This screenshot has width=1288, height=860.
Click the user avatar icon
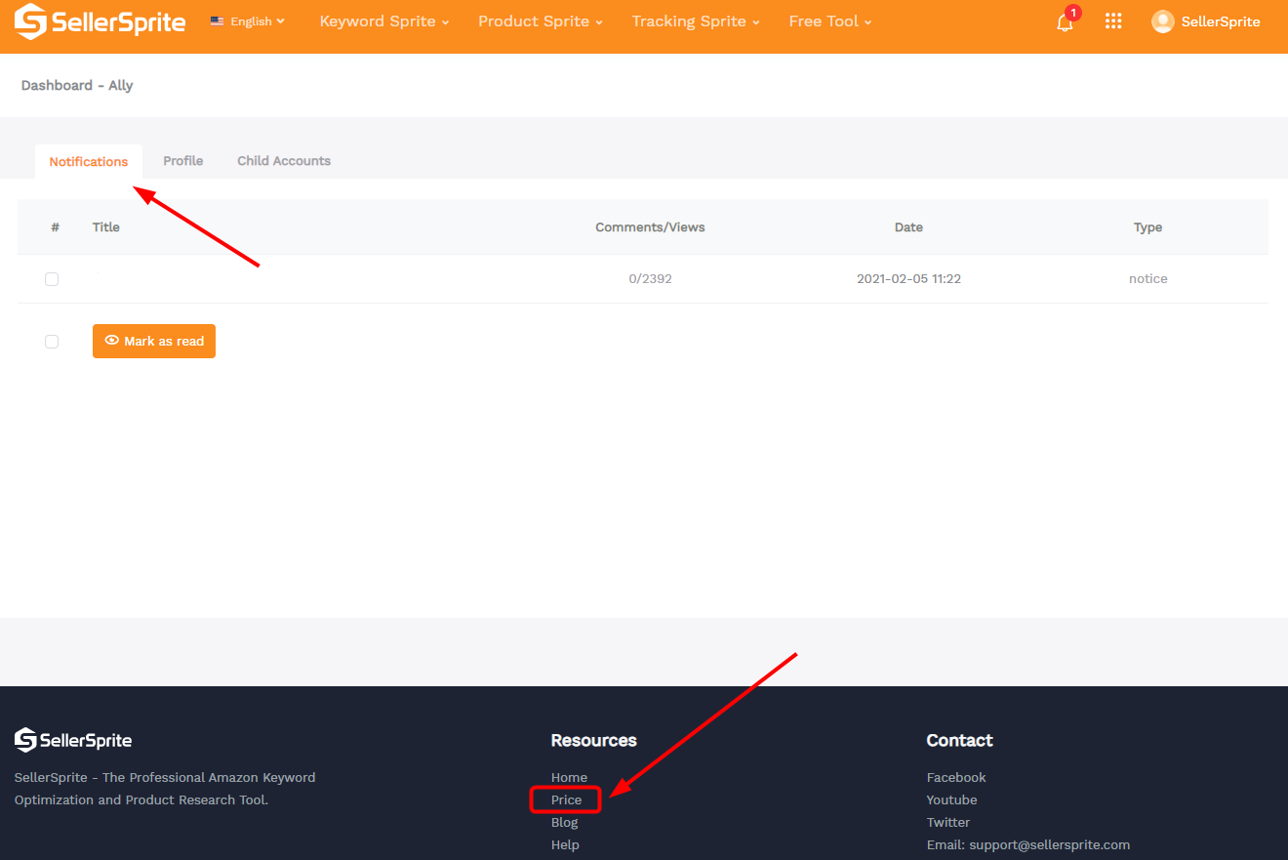coord(1162,21)
